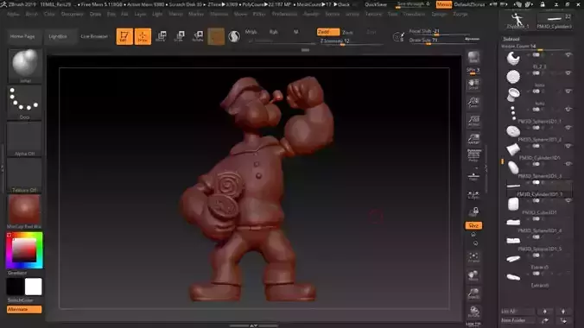Select the black secondary color swatch

tap(15, 287)
